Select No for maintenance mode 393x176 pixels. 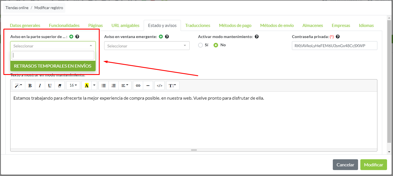coord(216,45)
